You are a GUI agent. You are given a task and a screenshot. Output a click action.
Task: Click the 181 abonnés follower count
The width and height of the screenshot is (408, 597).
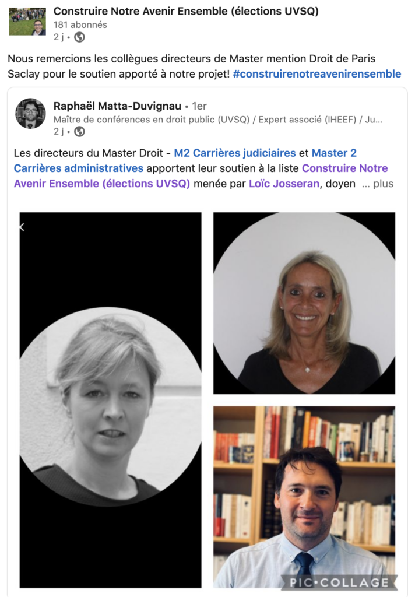click(80, 24)
